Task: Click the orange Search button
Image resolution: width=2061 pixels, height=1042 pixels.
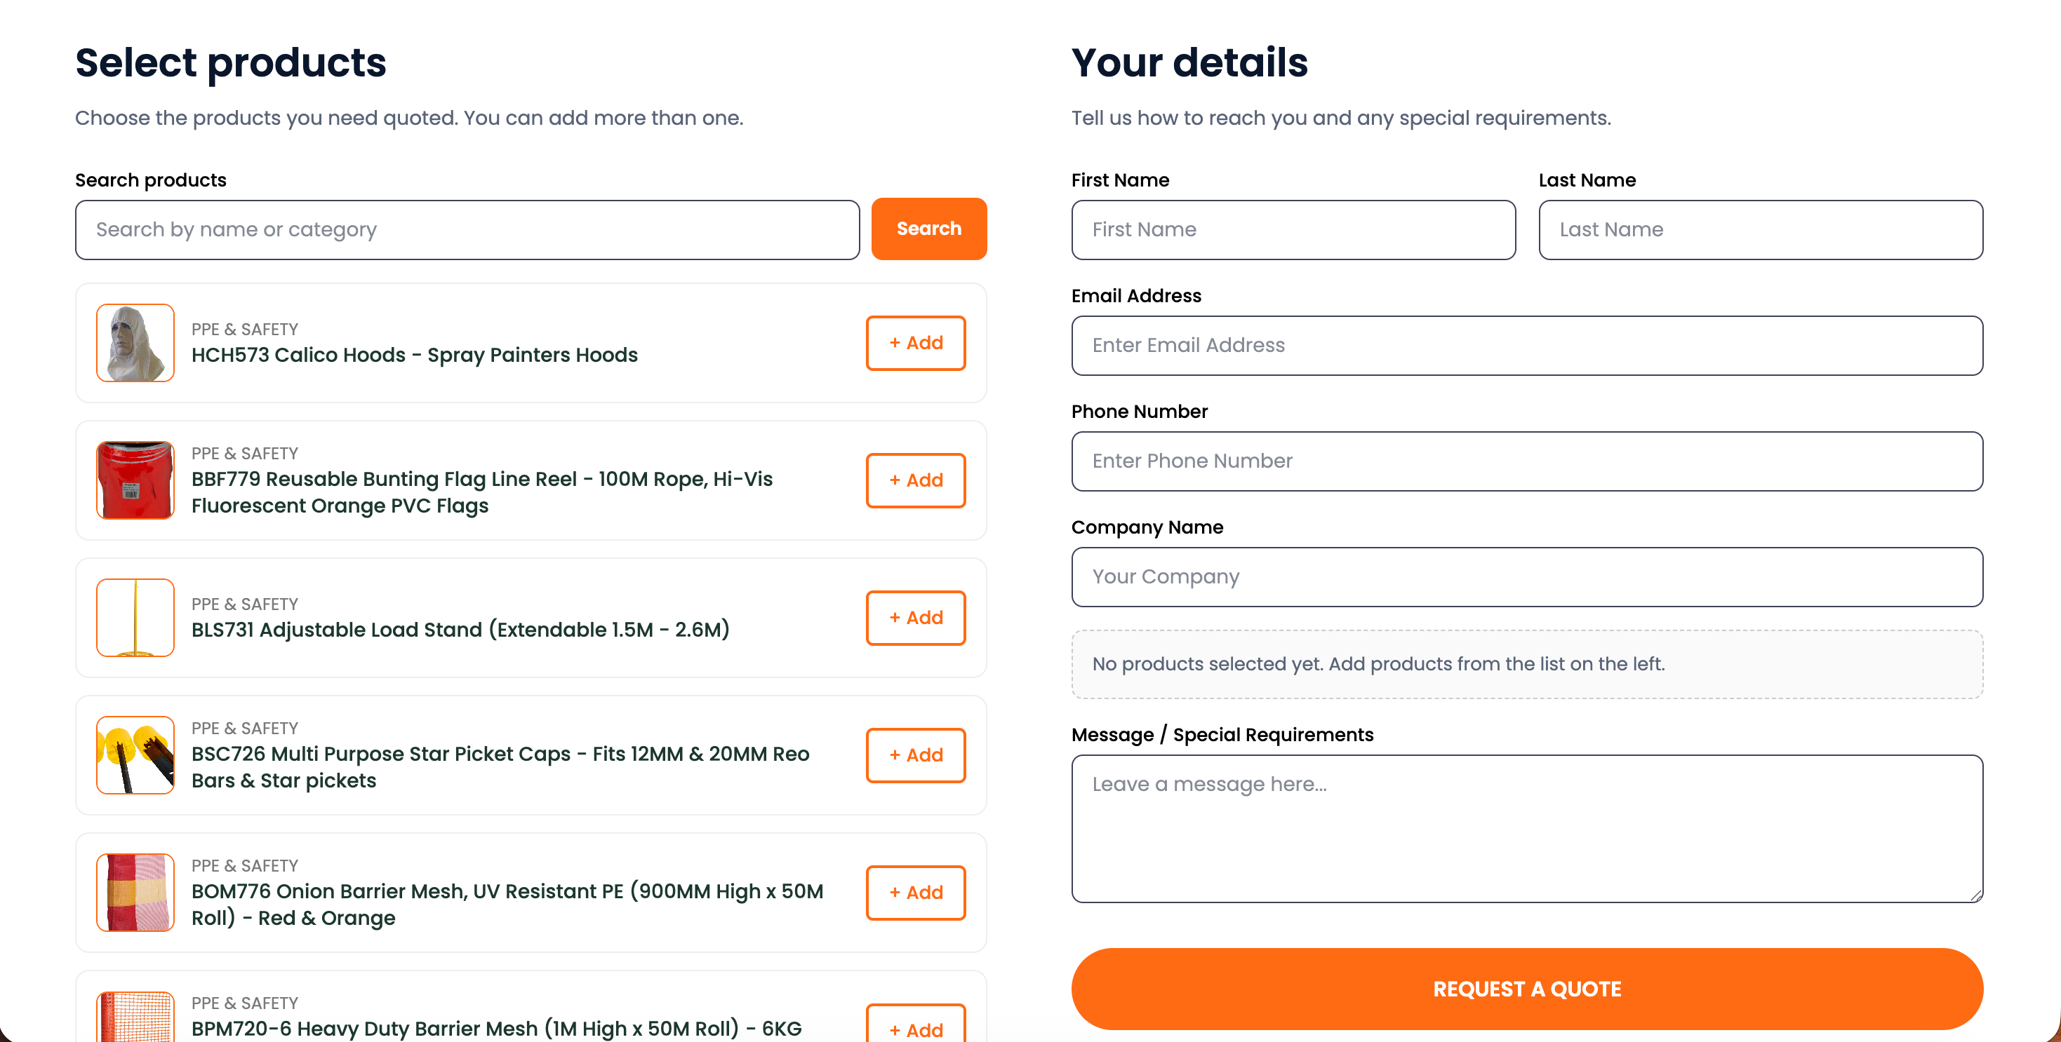Action: pyautogui.click(x=929, y=229)
